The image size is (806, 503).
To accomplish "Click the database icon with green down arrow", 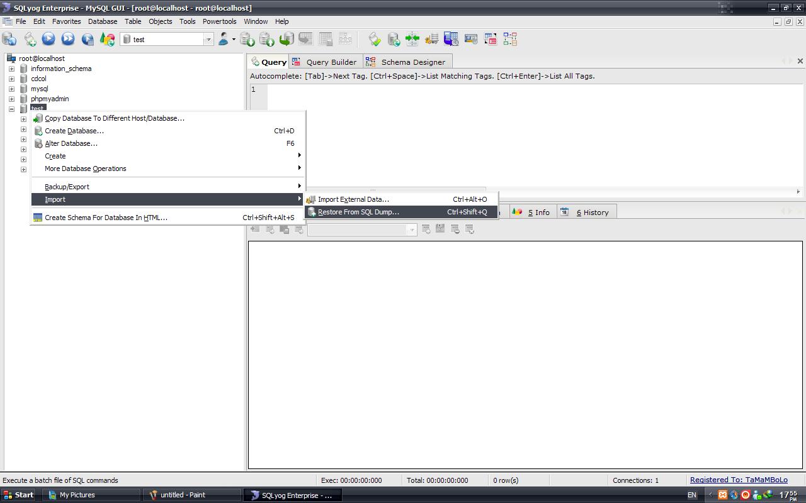I will [x=247, y=39].
